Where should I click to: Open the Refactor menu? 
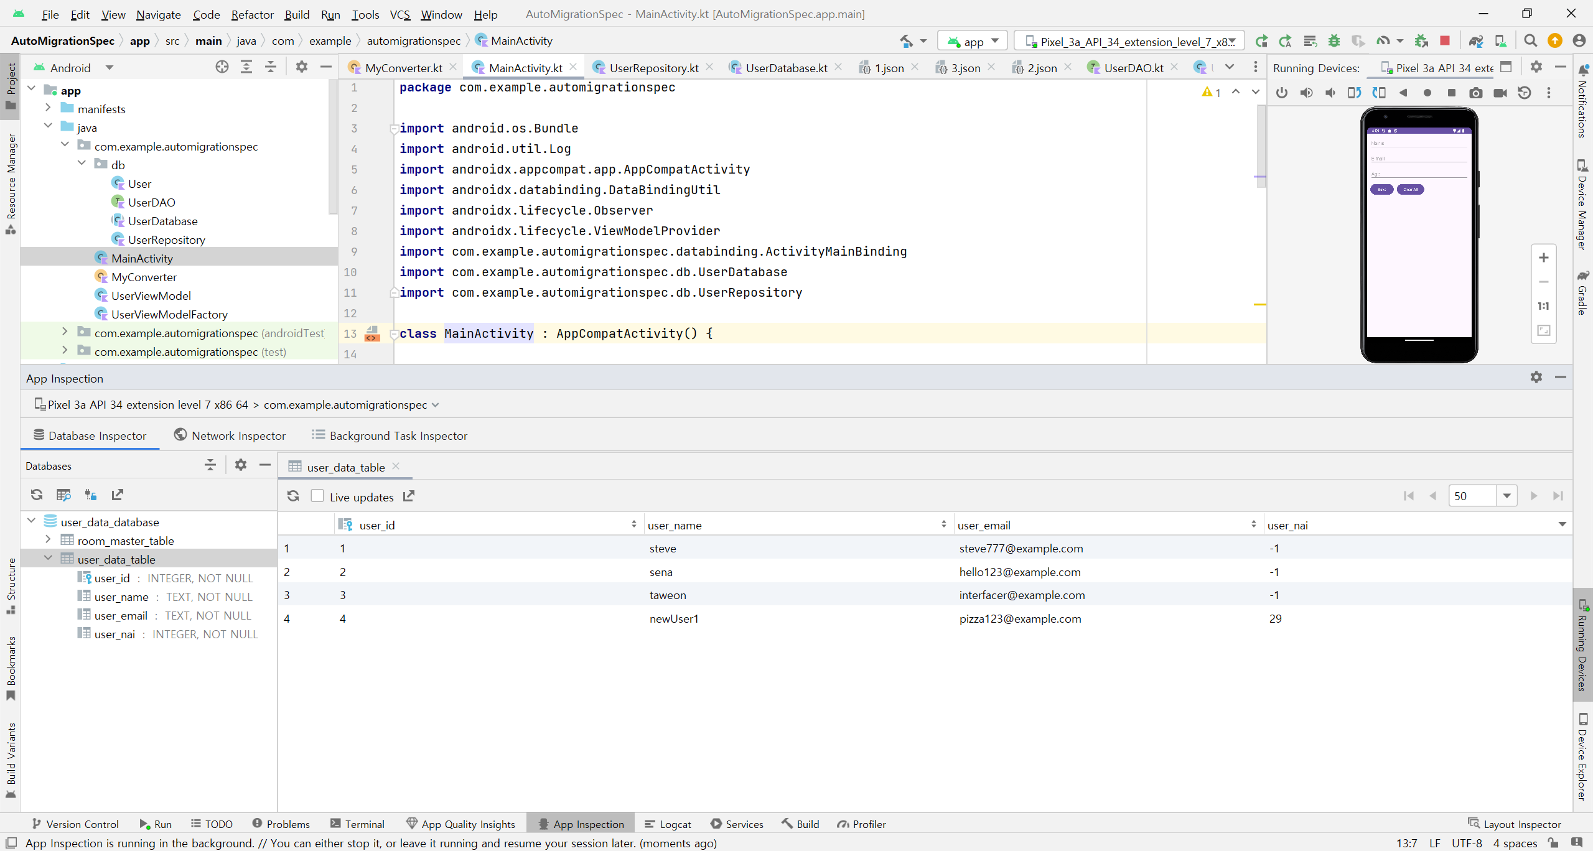coord(252,14)
